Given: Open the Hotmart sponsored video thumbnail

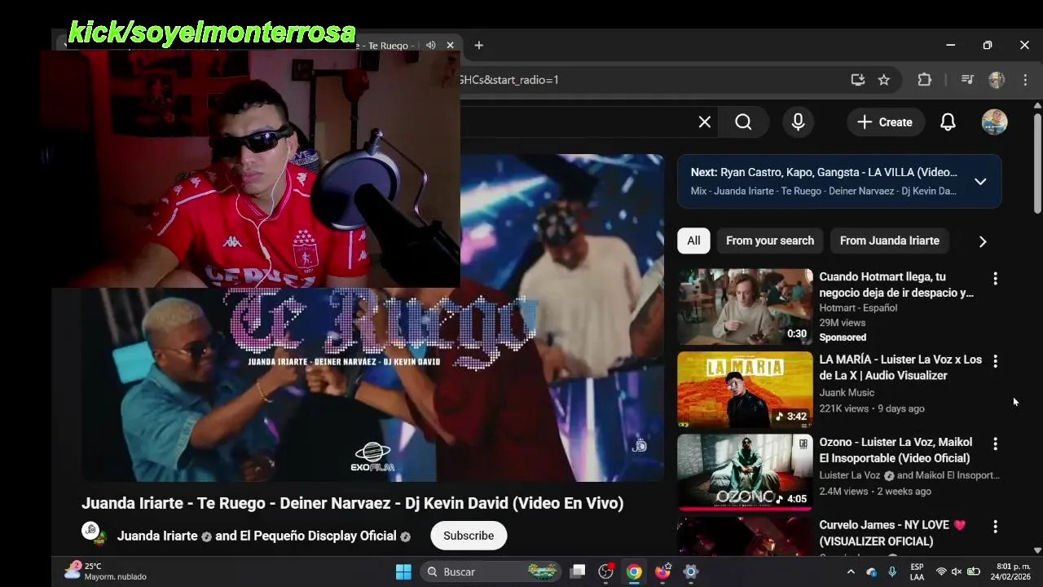Looking at the screenshot, I should click(745, 307).
